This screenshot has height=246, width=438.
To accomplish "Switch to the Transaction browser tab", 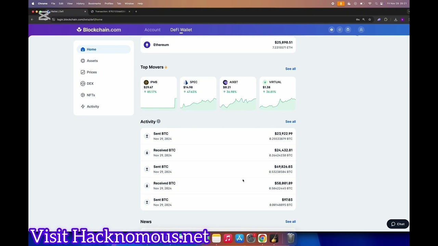I will click(110, 12).
